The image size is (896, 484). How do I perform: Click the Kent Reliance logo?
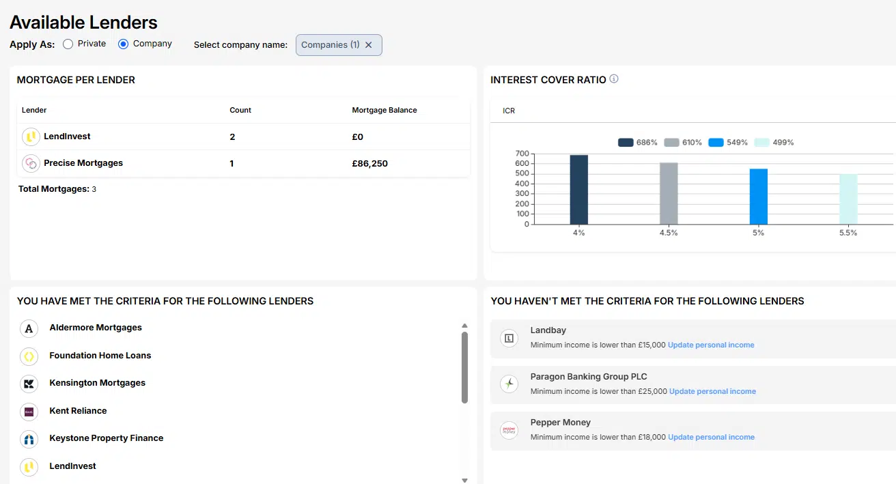29,412
